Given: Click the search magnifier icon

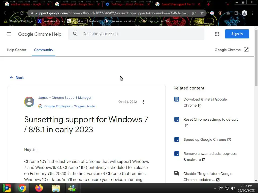Looking at the screenshot, I should [x=75, y=34].
